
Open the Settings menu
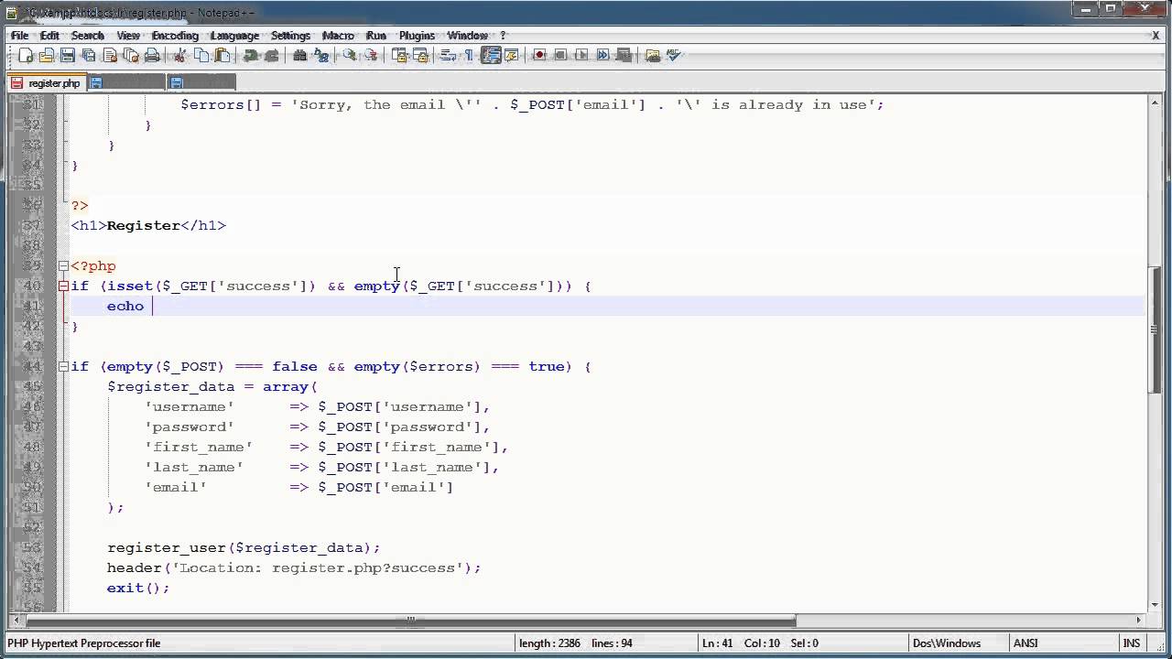tap(290, 36)
